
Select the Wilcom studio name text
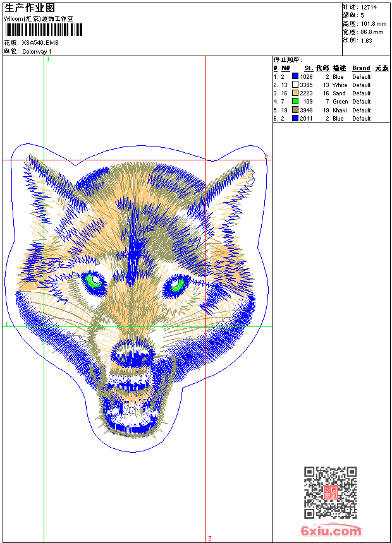coord(39,19)
